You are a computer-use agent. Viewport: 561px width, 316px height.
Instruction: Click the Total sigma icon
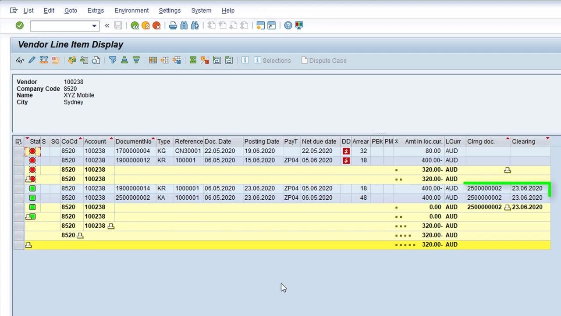coord(193,60)
